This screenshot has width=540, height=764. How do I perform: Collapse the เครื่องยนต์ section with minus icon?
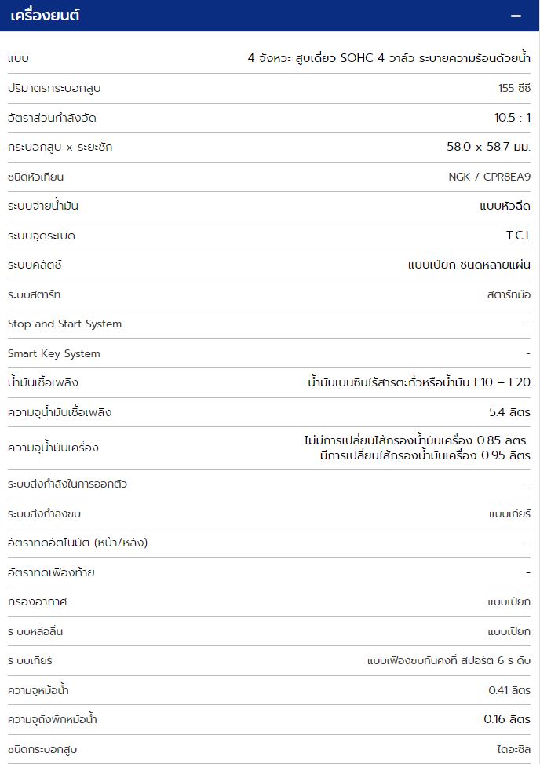tap(516, 16)
